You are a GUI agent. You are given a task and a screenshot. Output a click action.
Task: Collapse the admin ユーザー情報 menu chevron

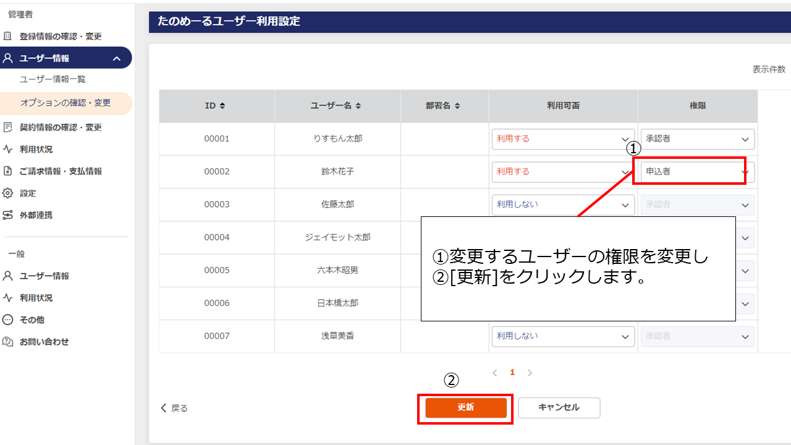pyautogui.click(x=117, y=58)
